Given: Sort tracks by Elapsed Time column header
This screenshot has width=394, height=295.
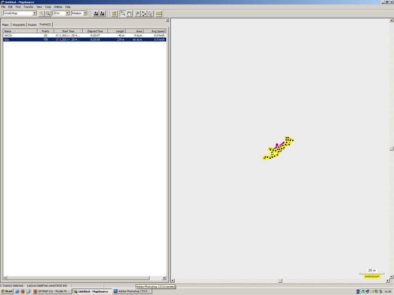Looking at the screenshot, I should (95, 31).
